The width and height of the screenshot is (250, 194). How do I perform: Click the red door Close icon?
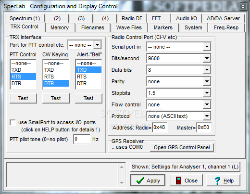pos(178,181)
